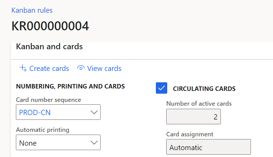
Task: Click the eye icon beside View cards
Action: [81, 68]
